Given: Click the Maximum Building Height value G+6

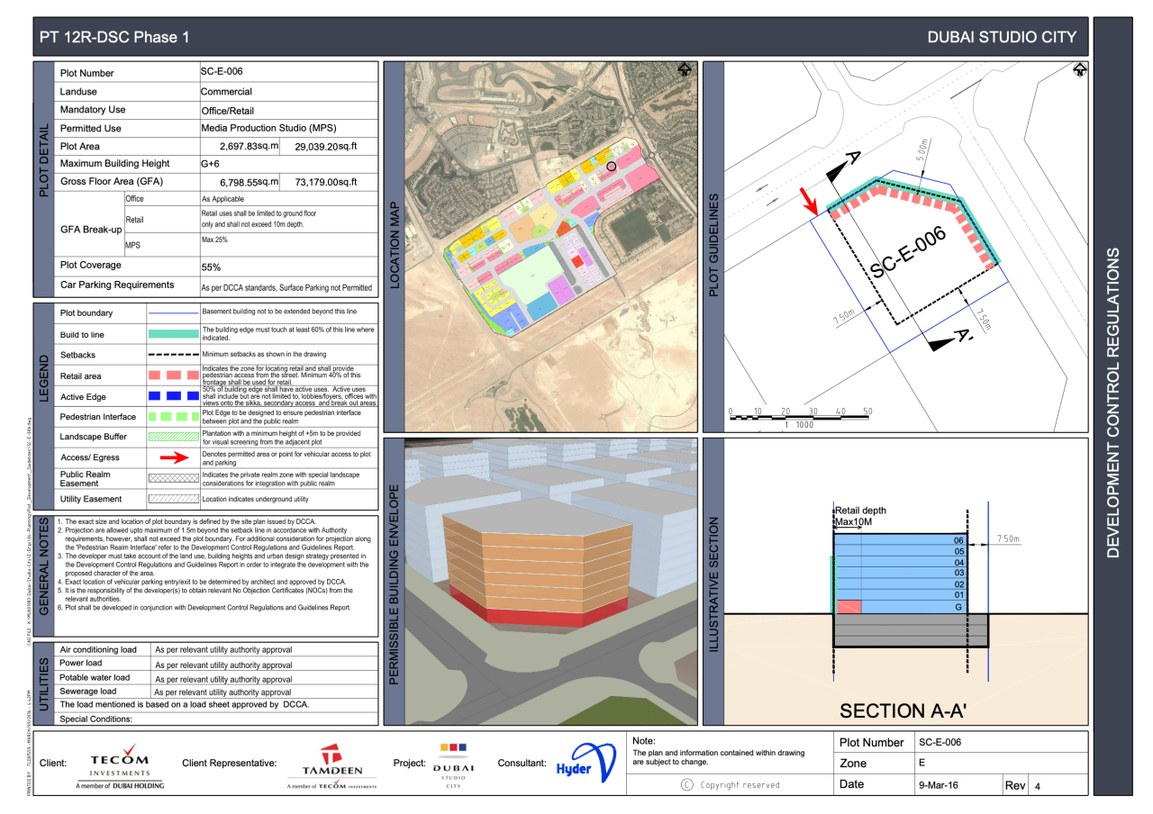Looking at the screenshot, I should point(211,164).
